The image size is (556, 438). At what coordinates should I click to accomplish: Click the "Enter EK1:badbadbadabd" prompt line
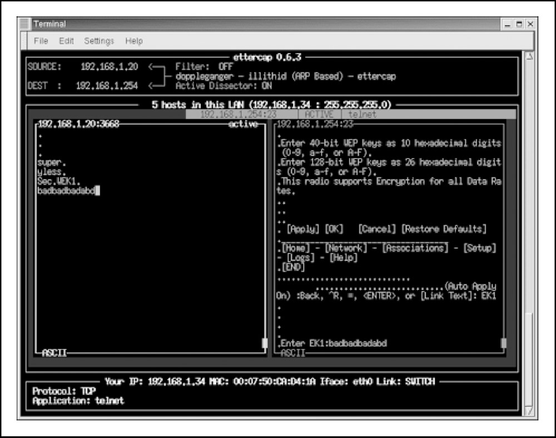pos(332,343)
